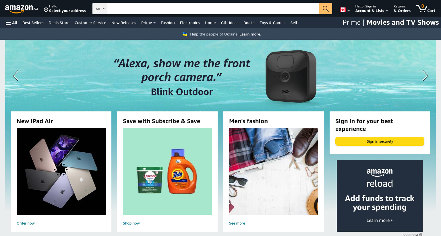Go to previous banner slide arrow
Image resolution: width=441 pixels, height=236 pixels.
16,76
